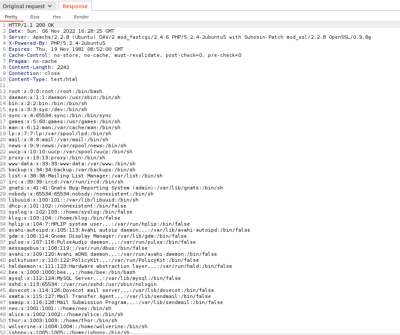Screen dimensions: 400x335
Task: Click the PulseAudio daemon entry
Action: tap(102, 242)
